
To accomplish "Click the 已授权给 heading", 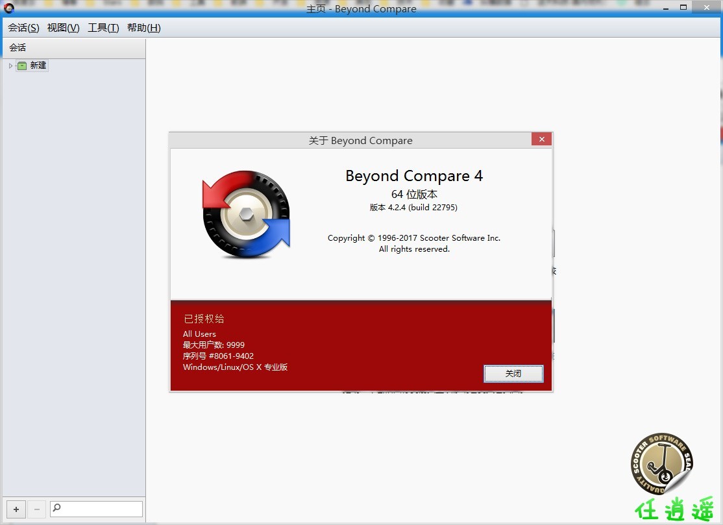I will pyautogui.click(x=204, y=319).
